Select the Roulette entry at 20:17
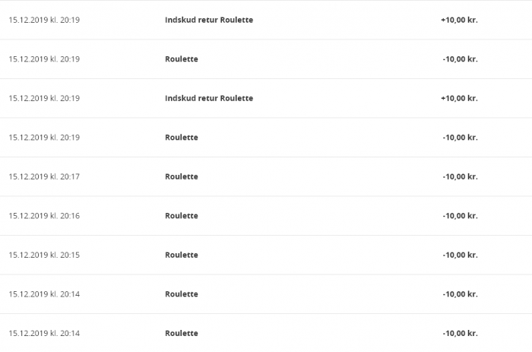The width and height of the screenshot is (532, 352). pos(182,177)
